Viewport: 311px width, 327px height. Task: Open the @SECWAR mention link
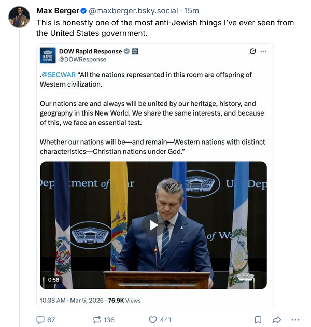tap(58, 75)
